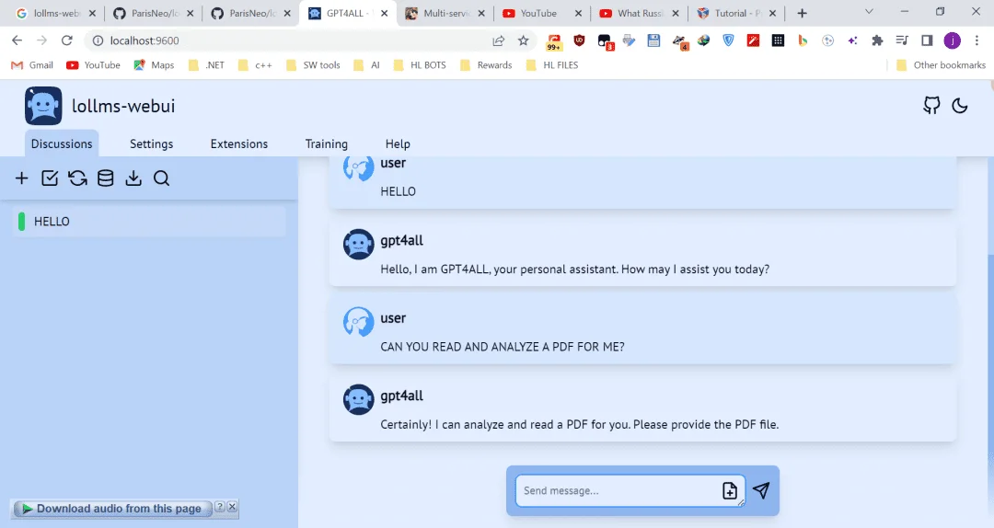Click the first gpt4all avatar icon

359,244
